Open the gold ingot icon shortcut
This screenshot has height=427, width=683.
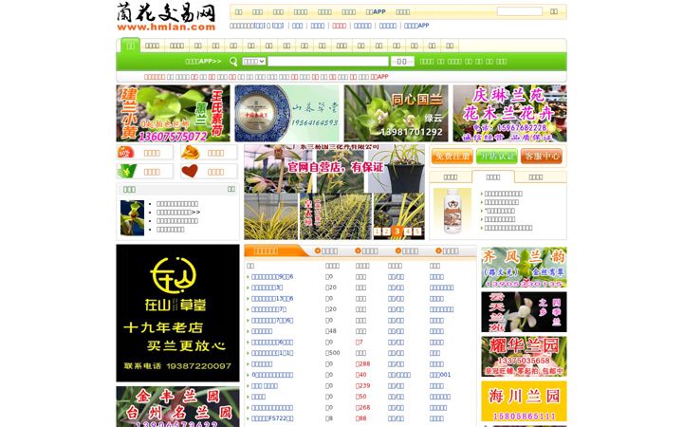[x=190, y=153]
